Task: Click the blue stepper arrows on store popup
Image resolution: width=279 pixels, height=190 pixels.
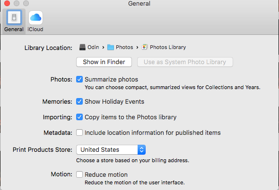Action: [x=142, y=150]
